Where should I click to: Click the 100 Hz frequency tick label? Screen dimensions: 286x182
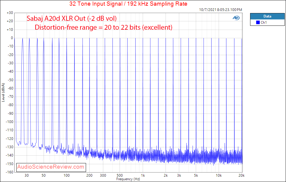(66, 175)
